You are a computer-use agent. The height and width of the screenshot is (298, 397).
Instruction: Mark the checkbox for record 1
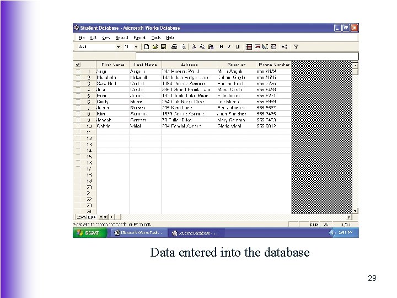pyautogui.click(x=78, y=71)
